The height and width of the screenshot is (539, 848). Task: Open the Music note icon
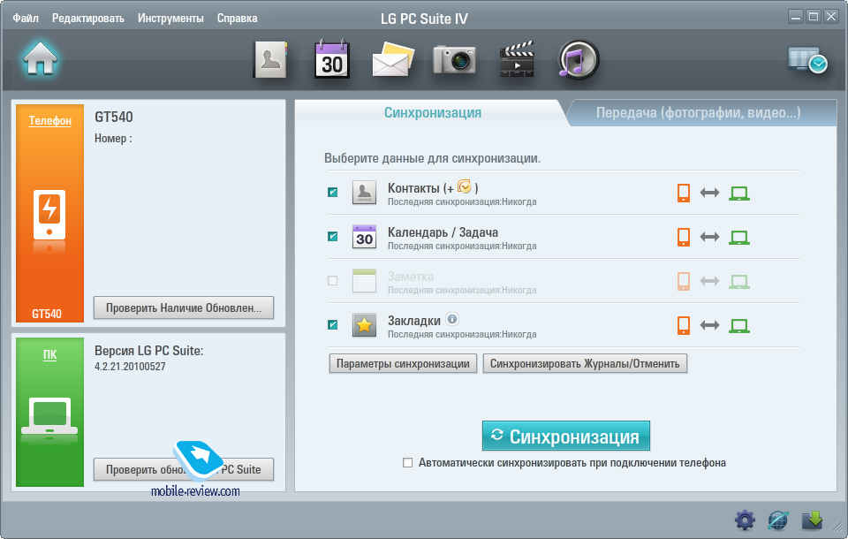pyautogui.click(x=579, y=60)
